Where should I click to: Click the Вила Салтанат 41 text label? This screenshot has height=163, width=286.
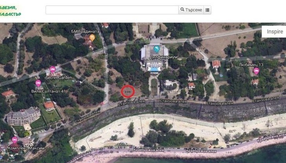coord(48,91)
